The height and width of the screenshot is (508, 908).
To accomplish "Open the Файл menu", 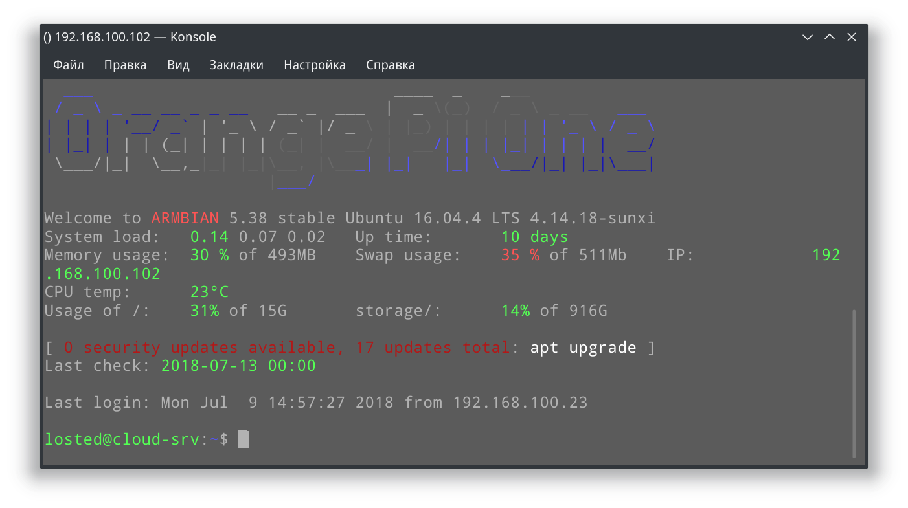I will tap(68, 65).
